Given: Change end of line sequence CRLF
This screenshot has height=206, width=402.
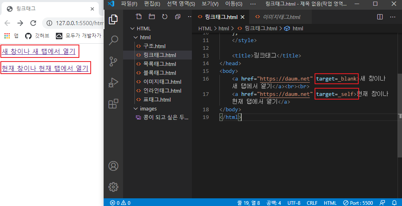Looking at the screenshot, I should pyautogui.click(x=312, y=203).
